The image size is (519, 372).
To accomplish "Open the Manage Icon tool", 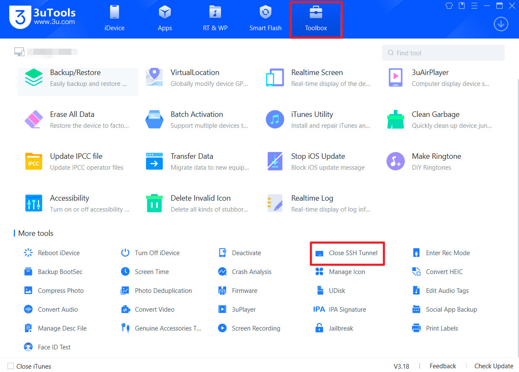I will point(340,272).
